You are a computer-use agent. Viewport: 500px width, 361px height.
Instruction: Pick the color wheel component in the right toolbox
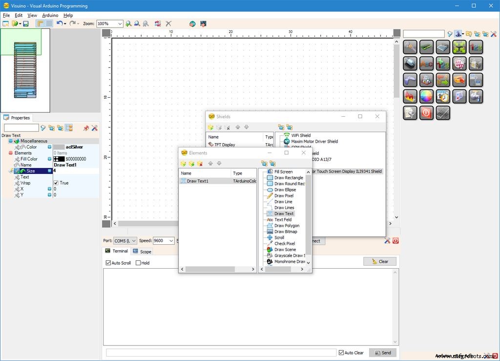coord(426,97)
